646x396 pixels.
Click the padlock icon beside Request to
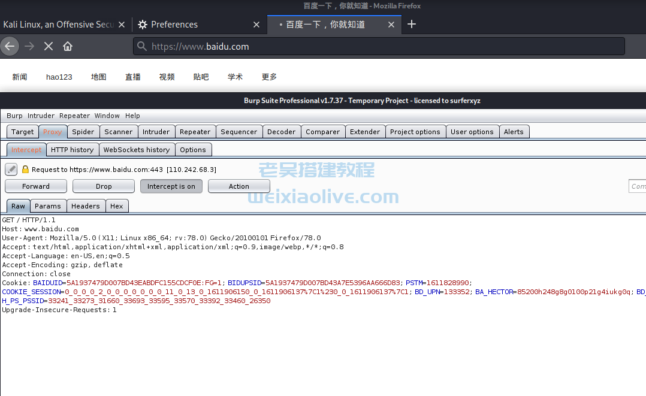25,170
